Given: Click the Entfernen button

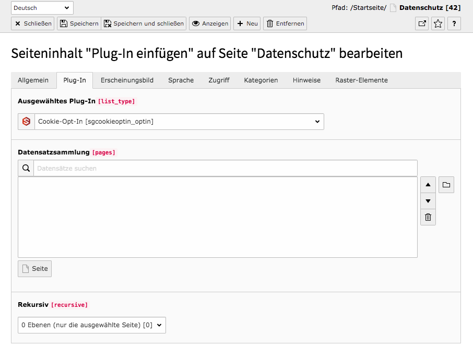Looking at the screenshot, I should [x=285, y=23].
